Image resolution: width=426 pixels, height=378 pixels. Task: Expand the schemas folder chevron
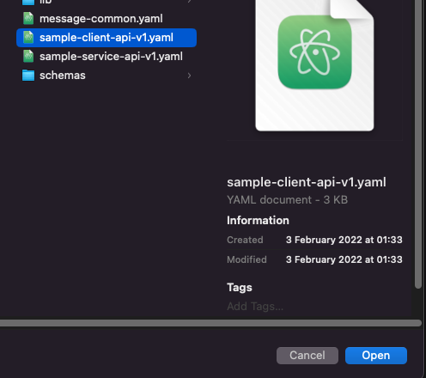(189, 76)
